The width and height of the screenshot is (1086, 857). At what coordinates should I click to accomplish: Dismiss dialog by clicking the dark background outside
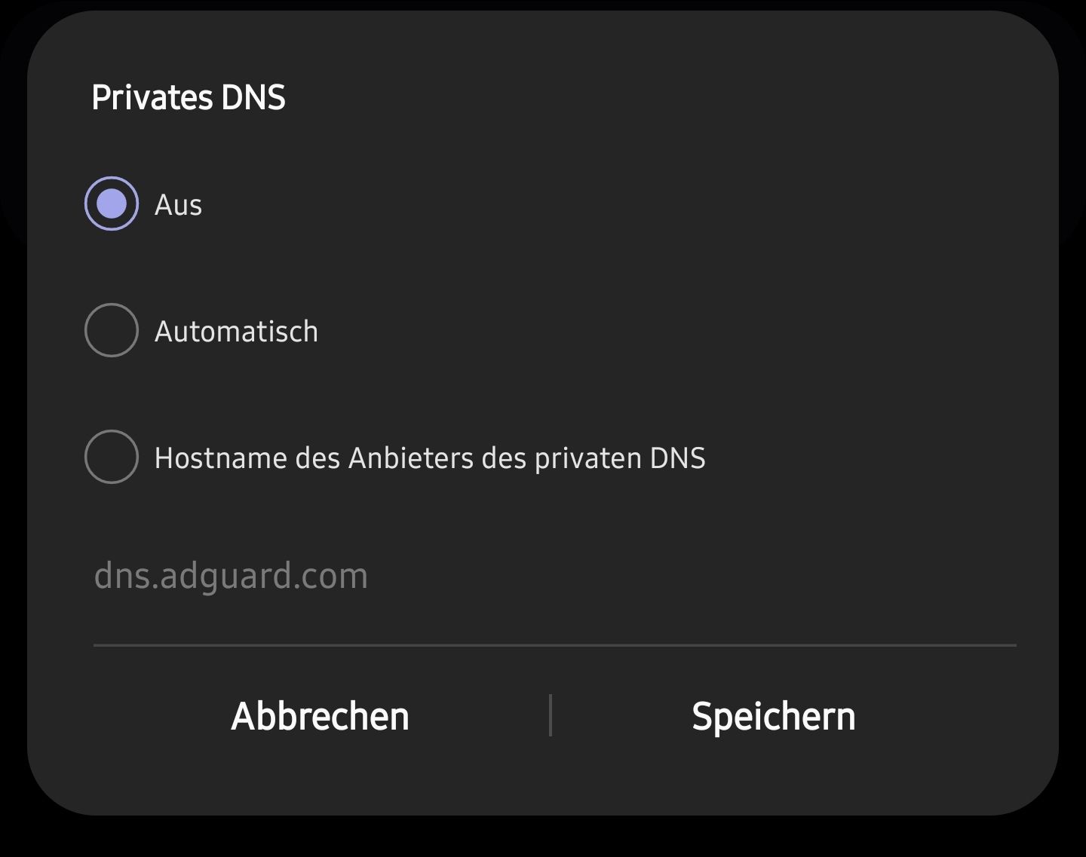(x=543, y=838)
